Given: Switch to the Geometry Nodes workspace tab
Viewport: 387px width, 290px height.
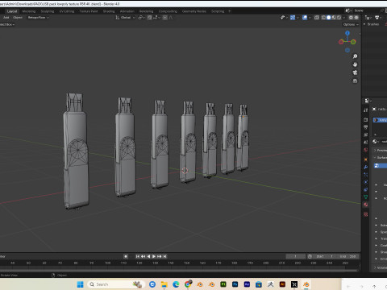Looking at the screenshot, I should pyautogui.click(x=194, y=11).
